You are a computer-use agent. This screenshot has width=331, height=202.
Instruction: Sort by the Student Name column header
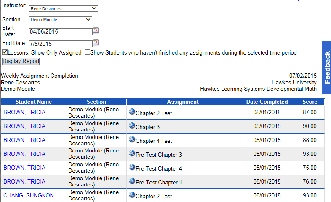(34, 102)
